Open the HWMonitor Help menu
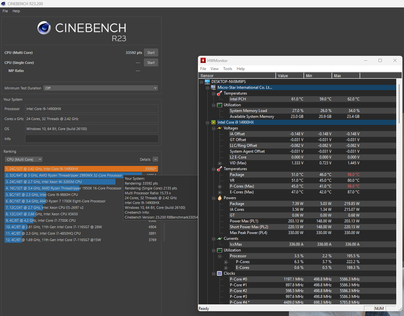Viewport: 404px width, 316px height. [241, 69]
